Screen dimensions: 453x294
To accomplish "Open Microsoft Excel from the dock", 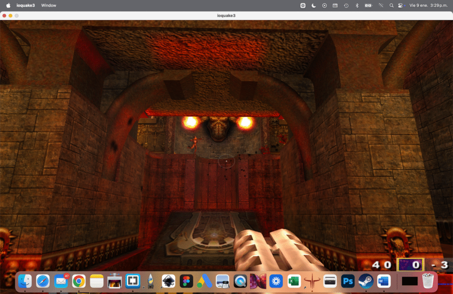I will pyautogui.click(x=294, y=281).
